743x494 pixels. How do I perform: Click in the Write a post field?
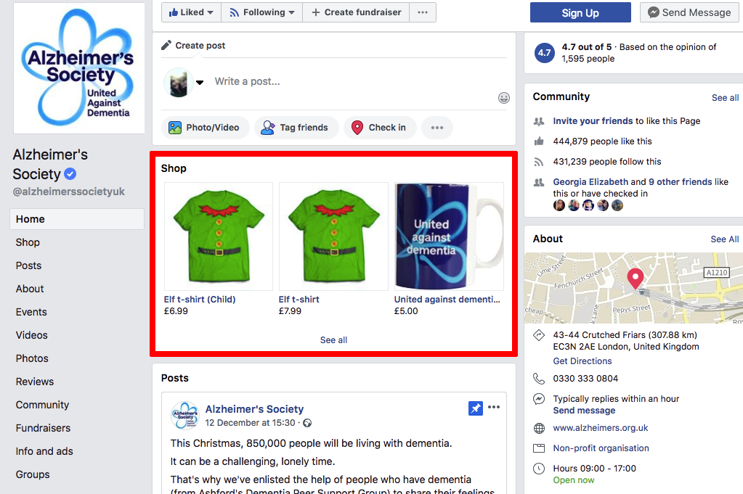click(x=349, y=81)
